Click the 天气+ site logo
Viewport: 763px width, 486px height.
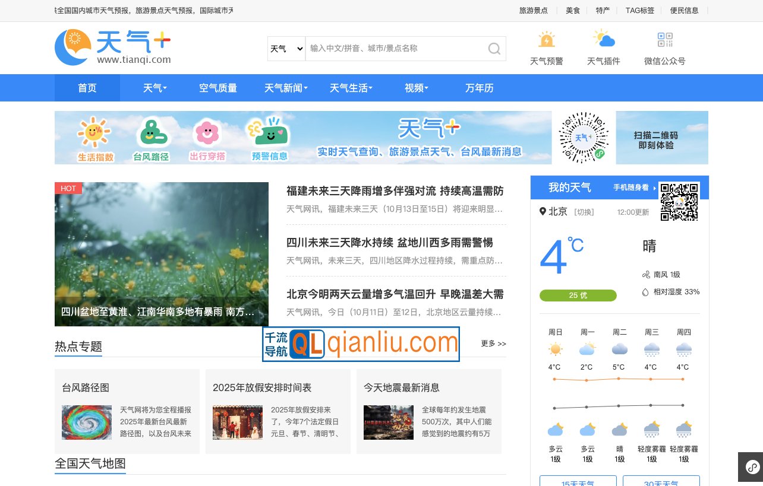pyautogui.click(x=112, y=47)
